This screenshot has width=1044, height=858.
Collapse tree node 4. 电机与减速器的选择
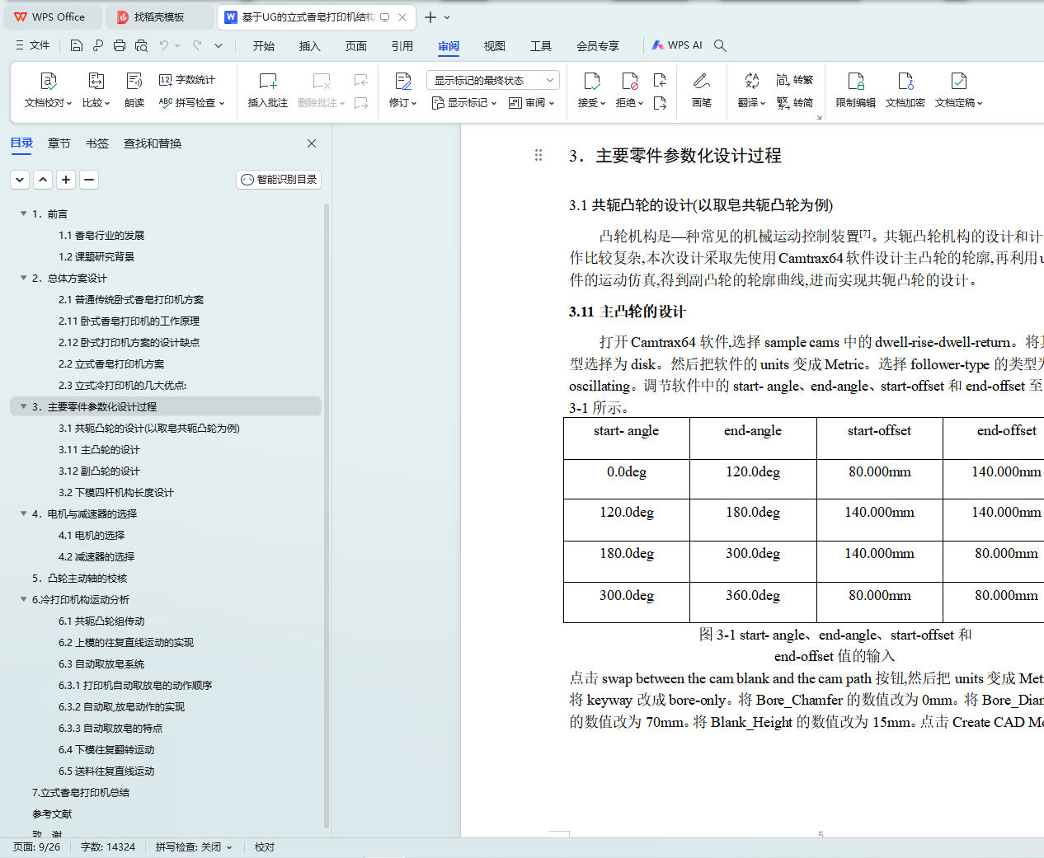(x=23, y=513)
